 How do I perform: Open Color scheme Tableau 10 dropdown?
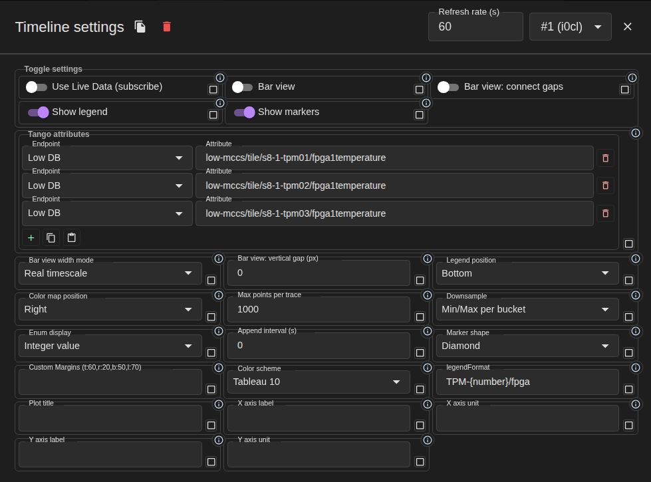(319, 382)
